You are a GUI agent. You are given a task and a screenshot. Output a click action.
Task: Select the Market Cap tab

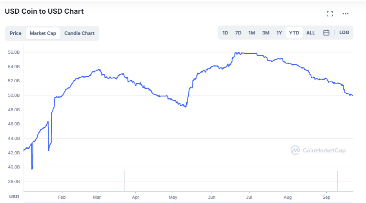coord(43,33)
